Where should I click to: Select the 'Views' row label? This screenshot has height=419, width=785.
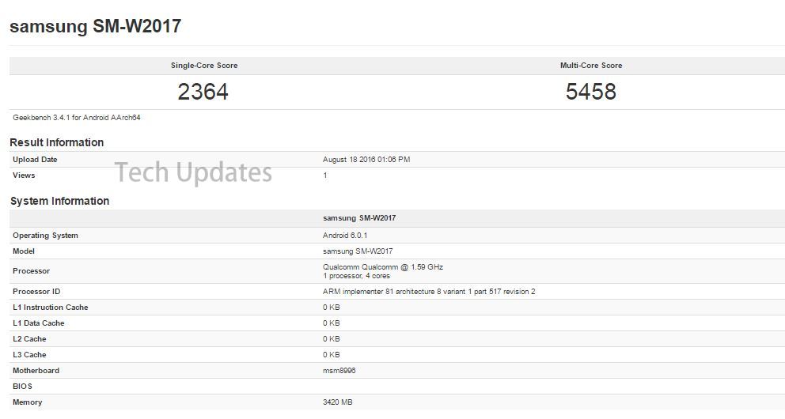point(24,176)
